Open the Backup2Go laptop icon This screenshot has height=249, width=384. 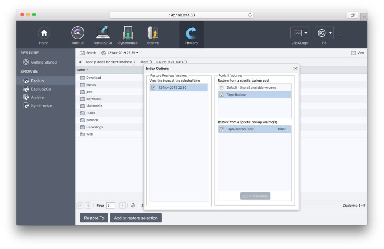point(102,33)
